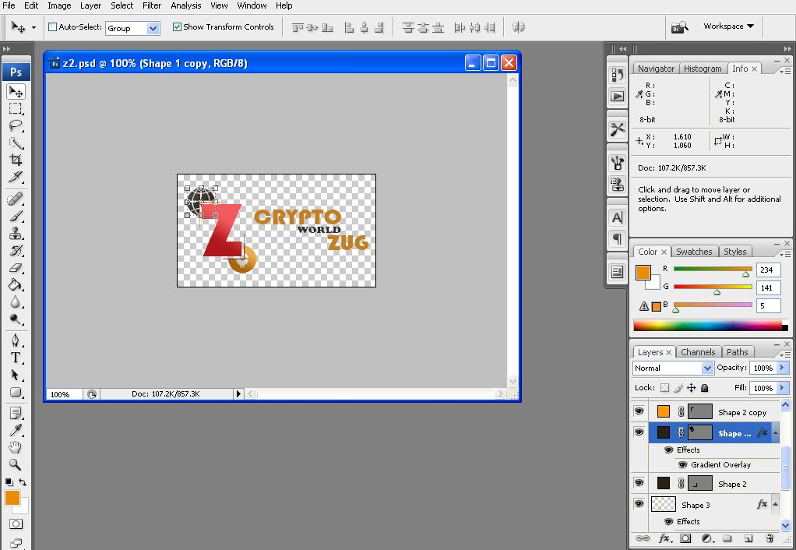
Task: Open the Workspace dropdown
Action: coord(728,26)
